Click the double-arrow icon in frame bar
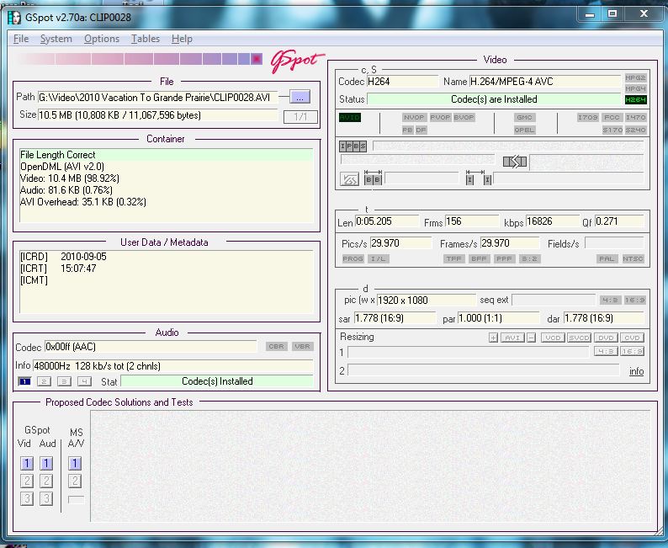Image resolution: width=668 pixels, height=548 pixels. click(514, 162)
